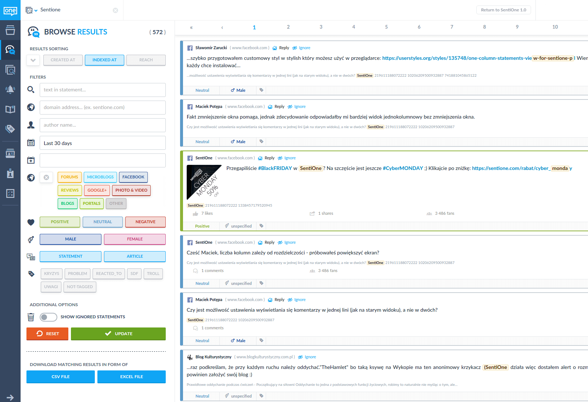This screenshot has width=588, height=402.
Task: Open the clipboard report sidebar icon
Action: [x=10, y=173]
